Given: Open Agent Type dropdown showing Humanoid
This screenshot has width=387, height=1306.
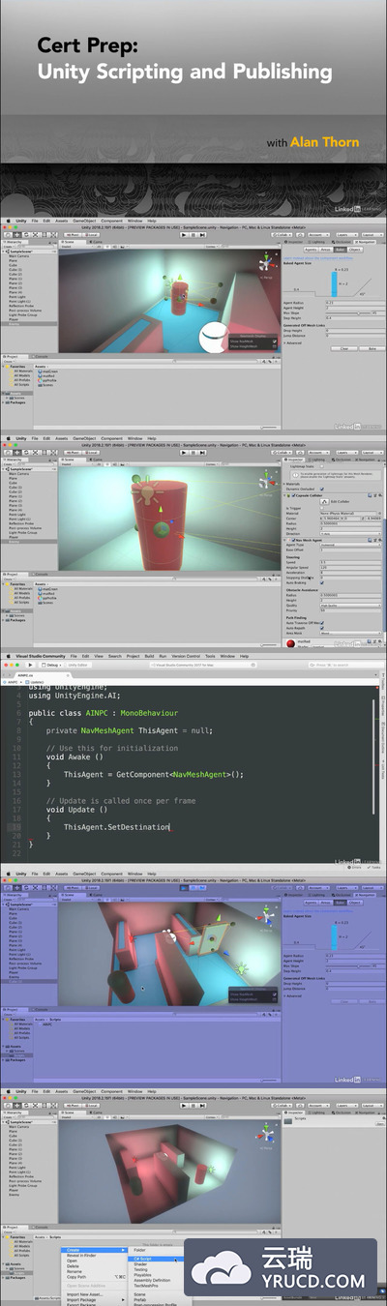Looking at the screenshot, I should pyautogui.click(x=349, y=543).
